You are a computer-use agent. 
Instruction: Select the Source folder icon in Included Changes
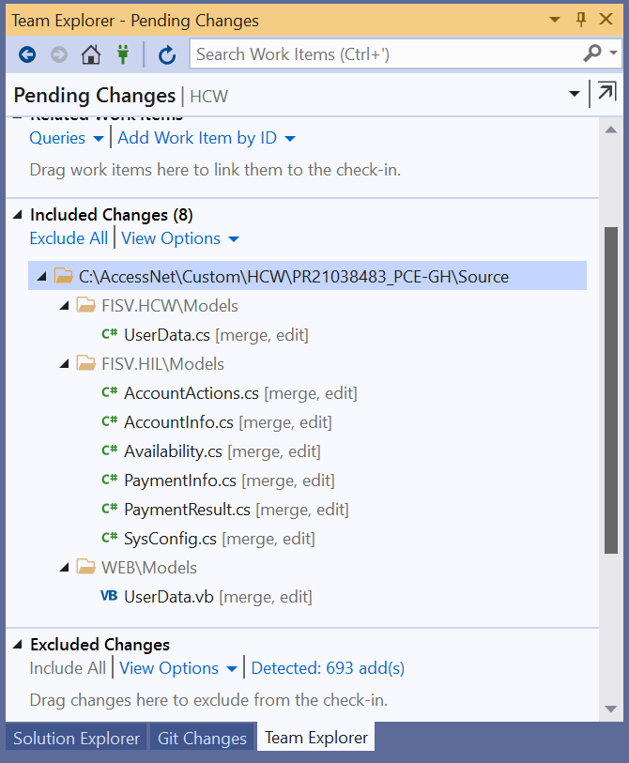(62, 276)
